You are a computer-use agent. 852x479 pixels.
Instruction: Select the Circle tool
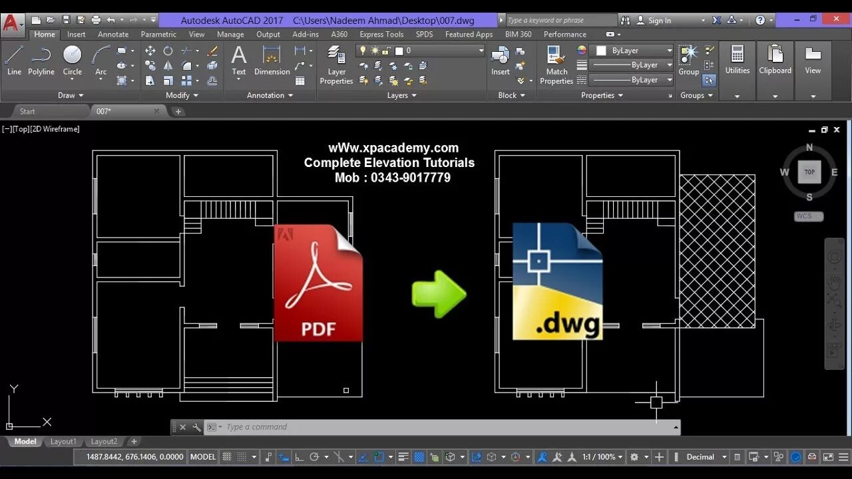[72, 60]
